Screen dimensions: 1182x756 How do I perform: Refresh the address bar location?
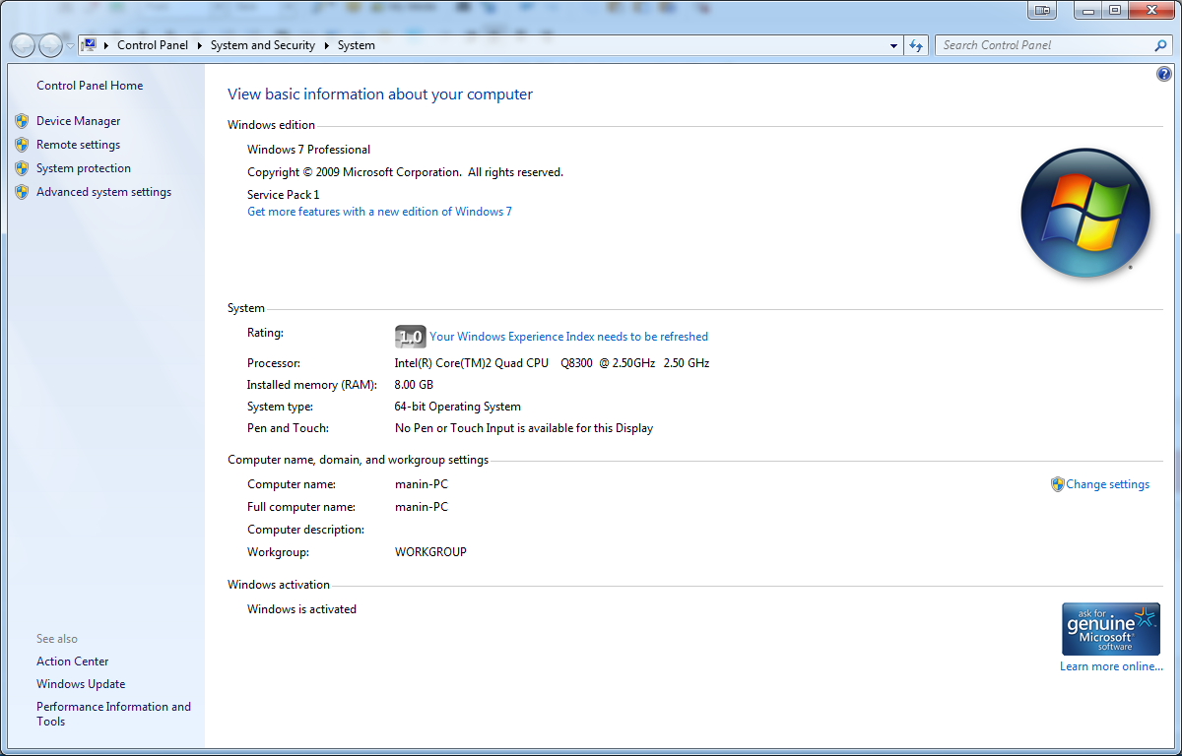(x=917, y=45)
